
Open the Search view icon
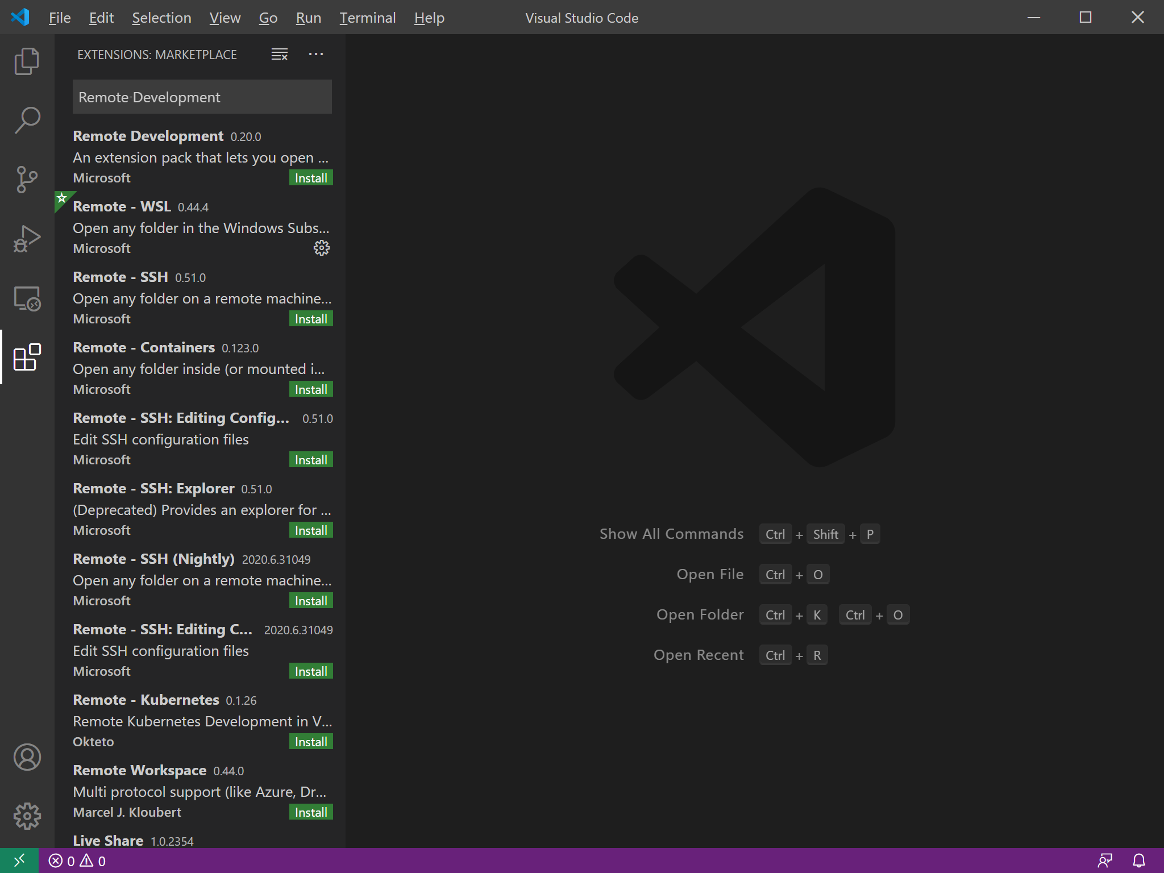point(27,120)
